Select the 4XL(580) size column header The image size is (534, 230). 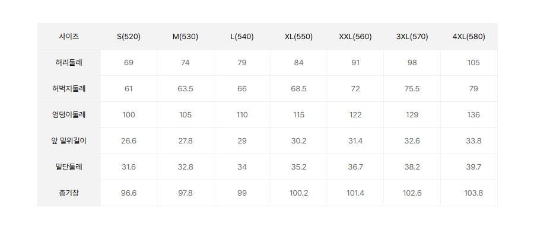click(469, 36)
